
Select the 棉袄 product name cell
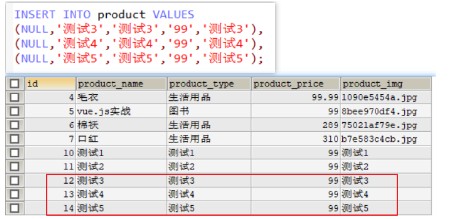(121, 125)
